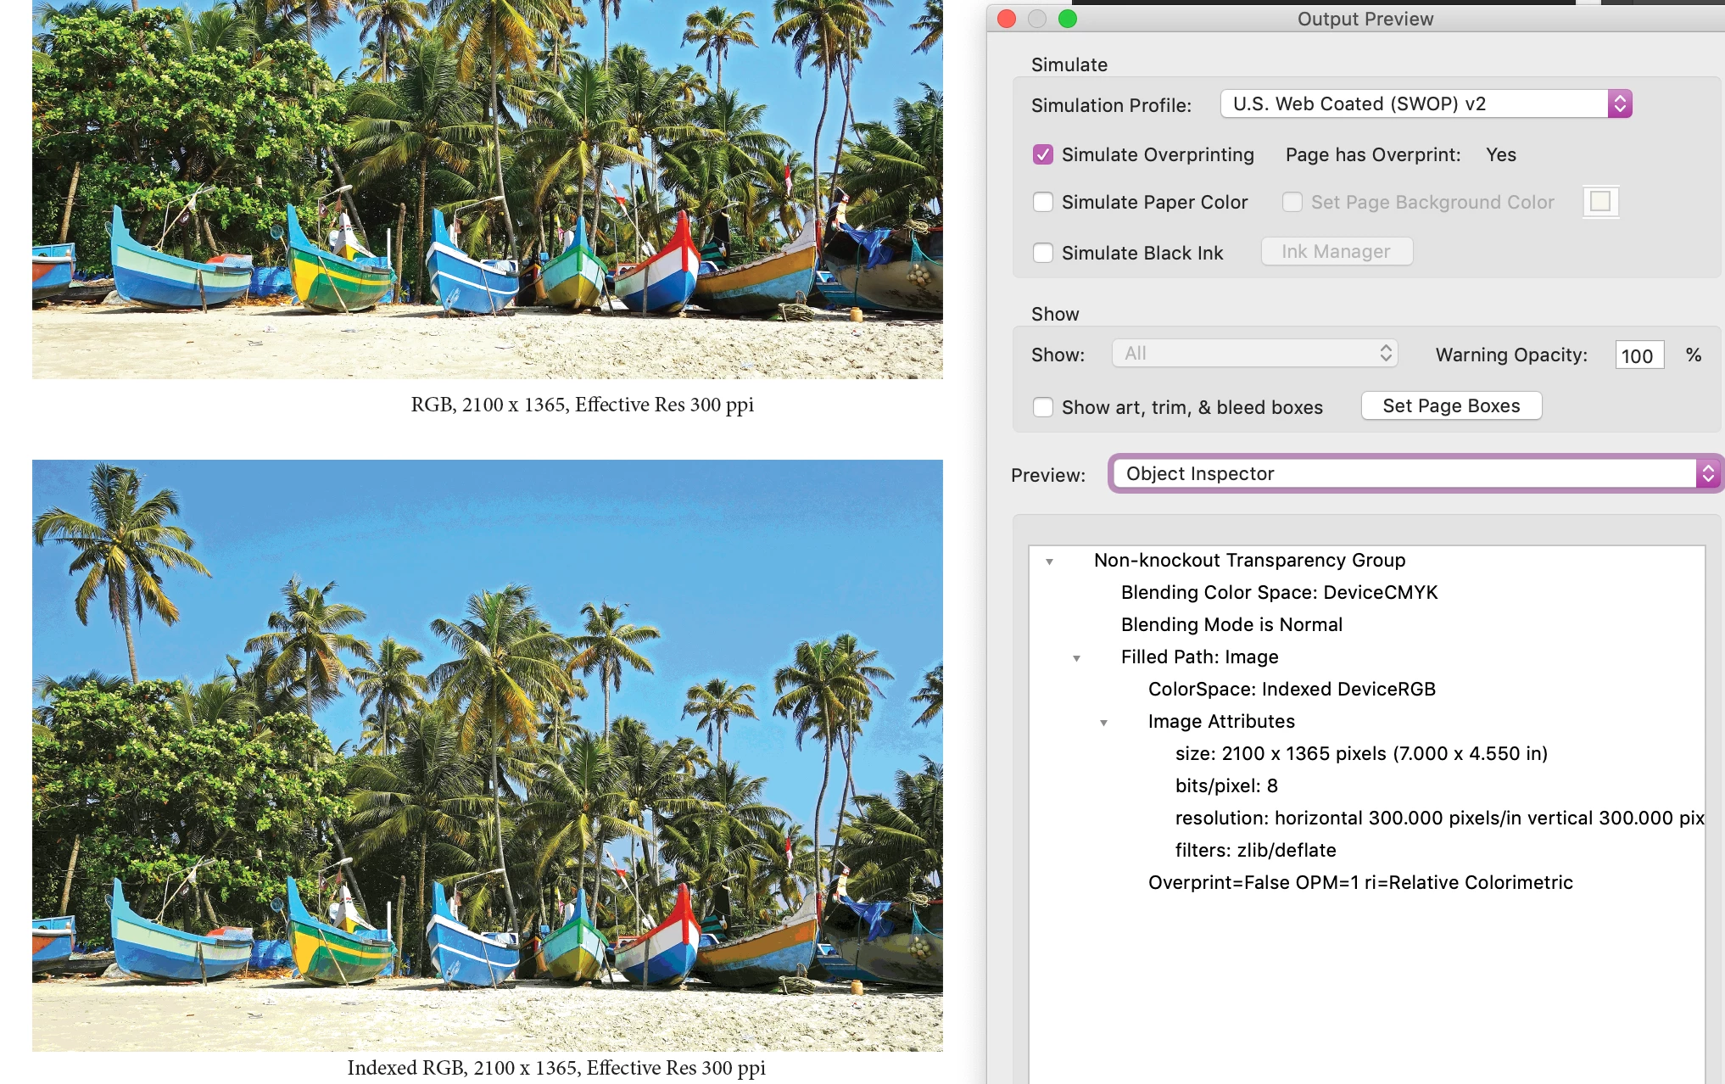Click the page background color swatch

tap(1600, 202)
